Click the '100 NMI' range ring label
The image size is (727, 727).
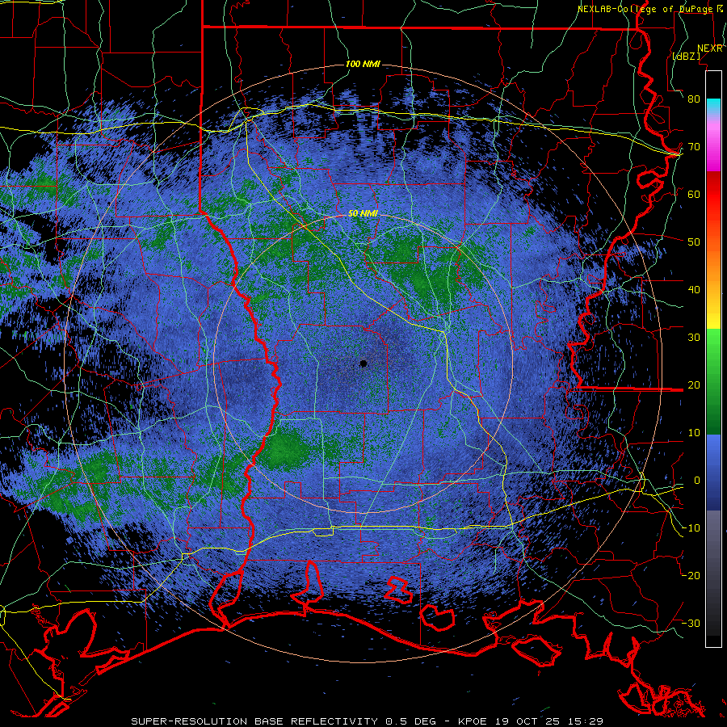click(x=363, y=64)
